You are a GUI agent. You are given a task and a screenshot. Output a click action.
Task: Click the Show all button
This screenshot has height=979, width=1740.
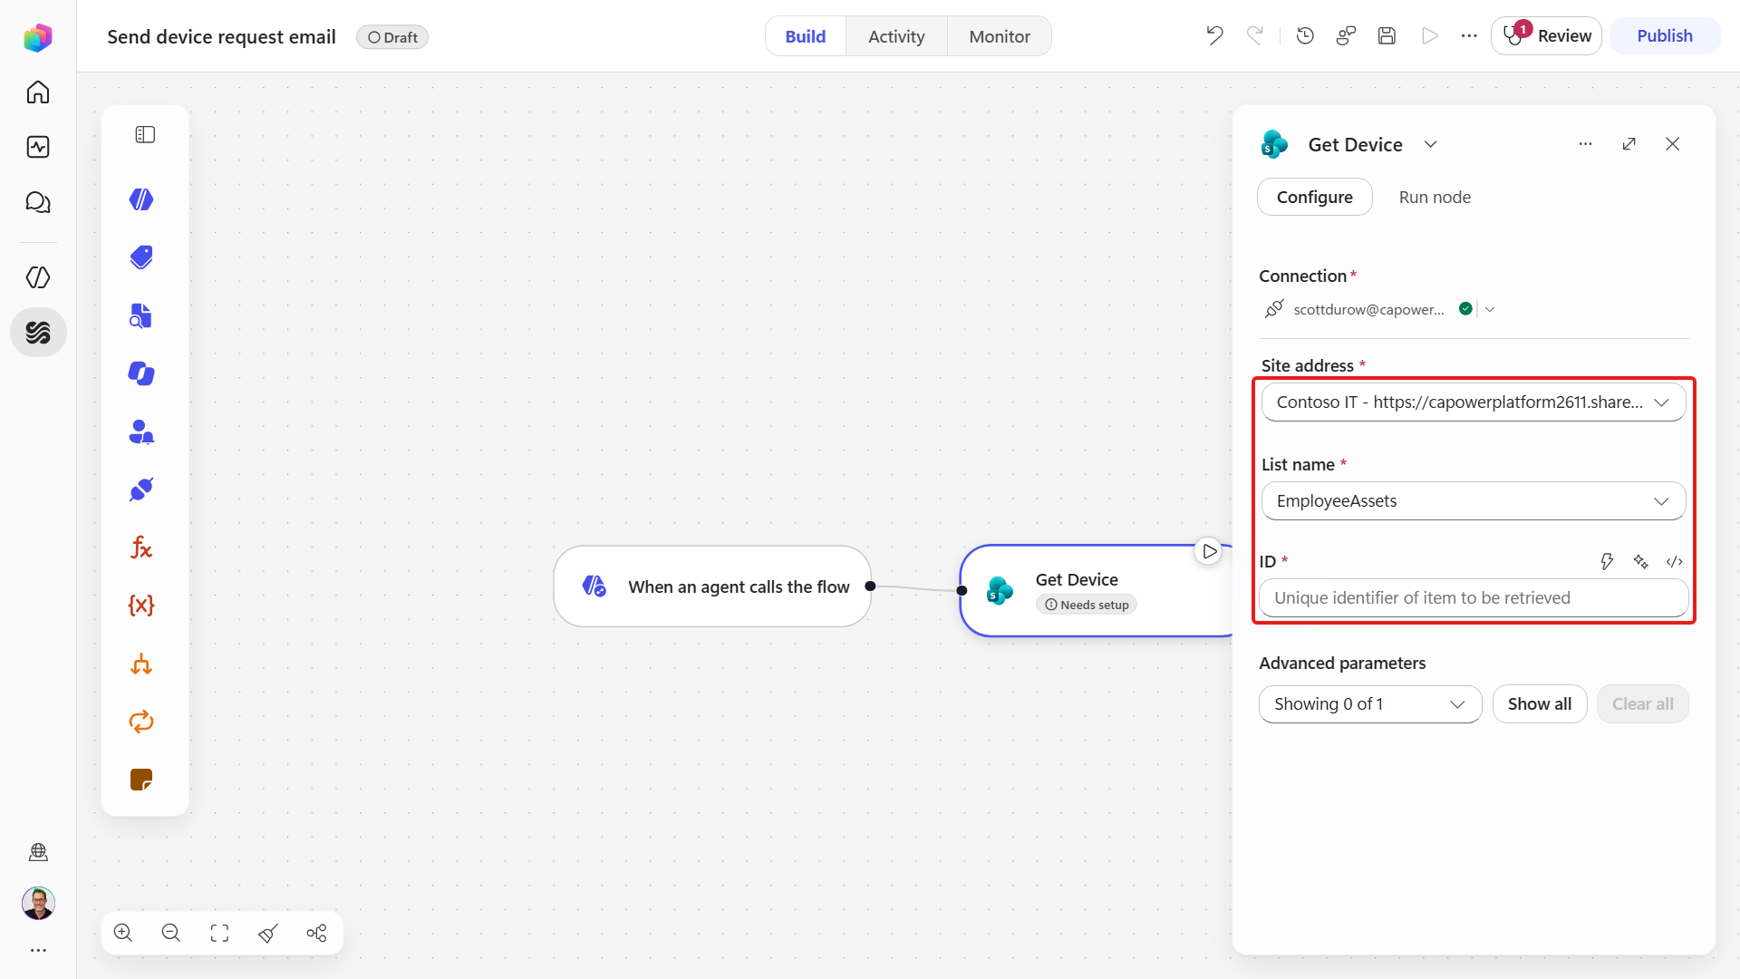(x=1540, y=704)
